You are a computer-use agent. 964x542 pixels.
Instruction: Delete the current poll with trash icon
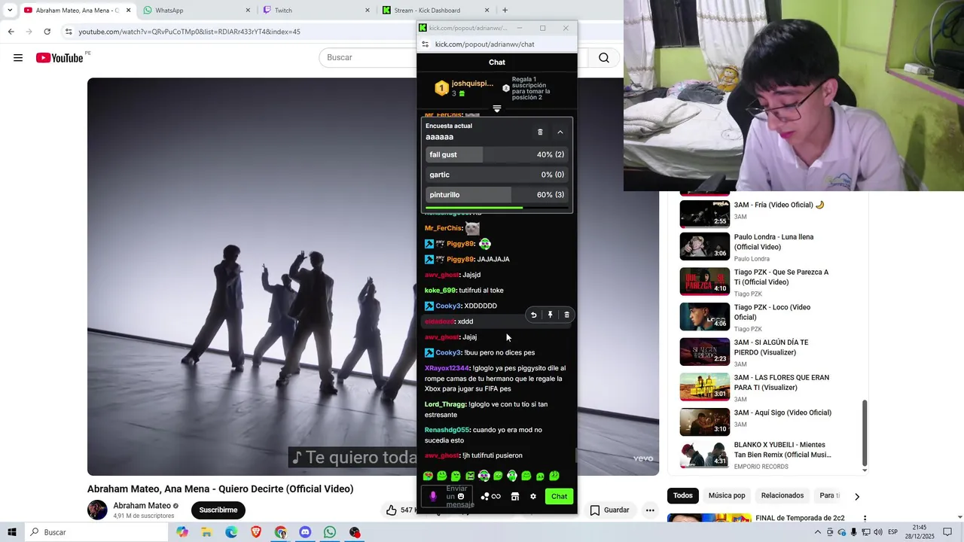pos(540,132)
